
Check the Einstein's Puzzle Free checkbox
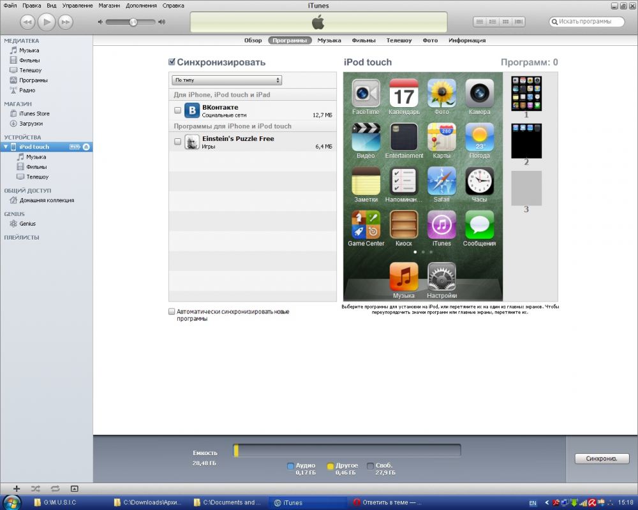pyautogui.click(x=177, y=142)
